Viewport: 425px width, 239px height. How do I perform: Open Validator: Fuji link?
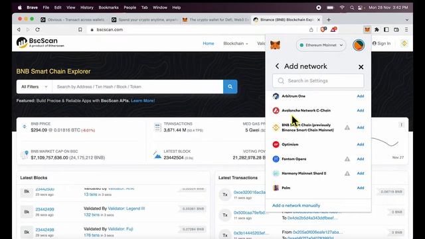[120, 229]
